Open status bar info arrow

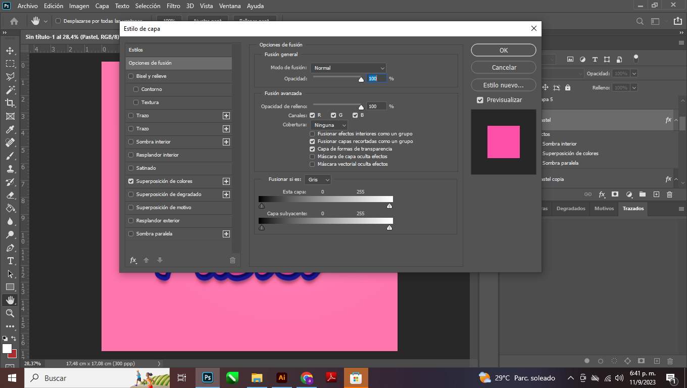[159, 363]
